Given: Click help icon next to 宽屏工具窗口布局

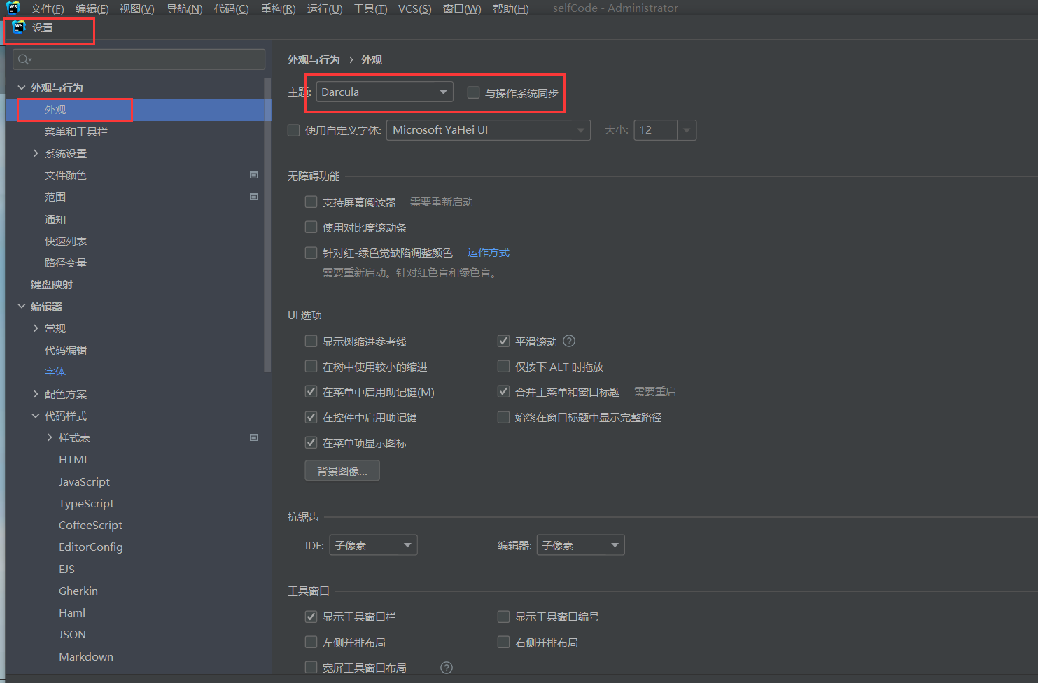Looking at the screenshot, I should [x=447, y=668].
